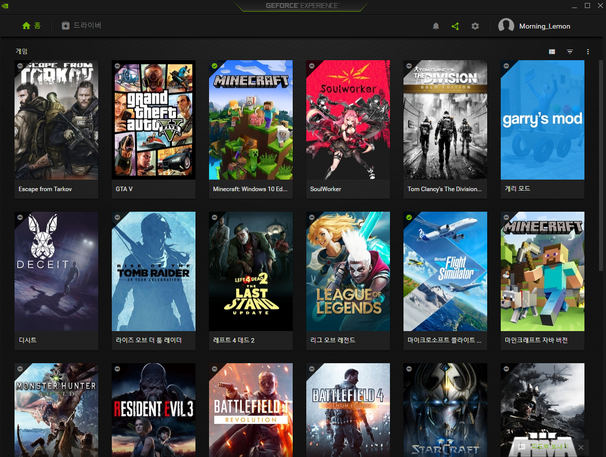Click status badge on Rise of the Tomb Raider

[117, 217]
